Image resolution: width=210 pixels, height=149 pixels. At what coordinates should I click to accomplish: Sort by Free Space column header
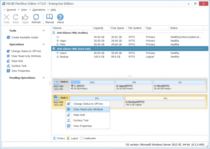click(118, 28)
